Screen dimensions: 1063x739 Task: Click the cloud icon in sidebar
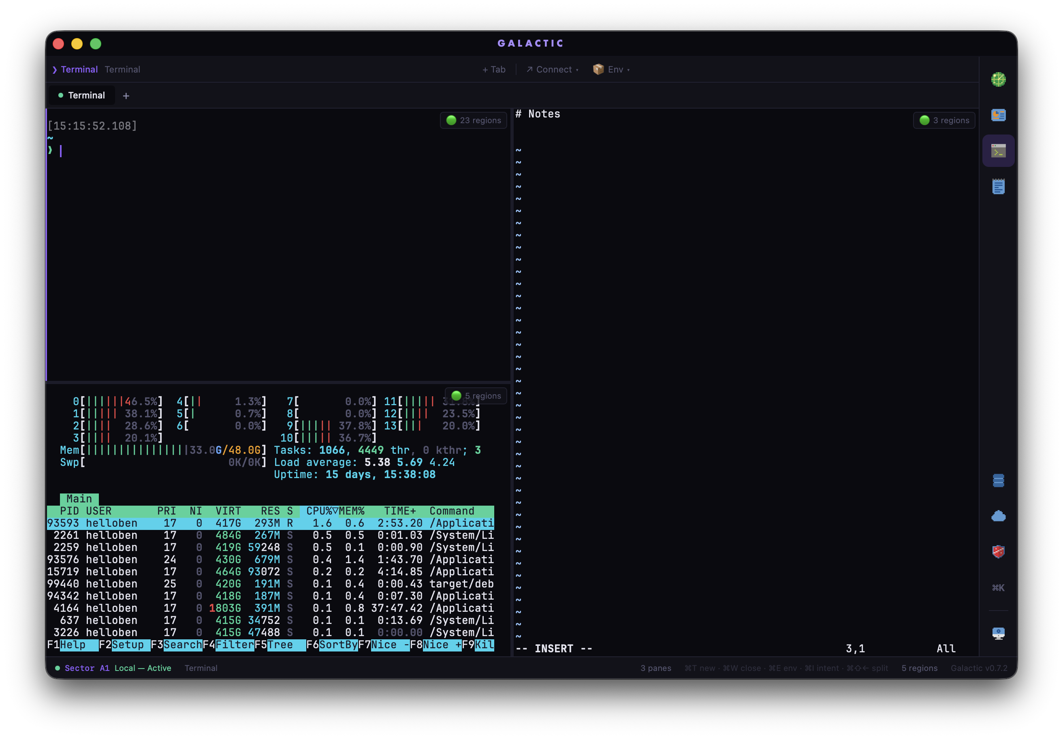pos(998,516)
